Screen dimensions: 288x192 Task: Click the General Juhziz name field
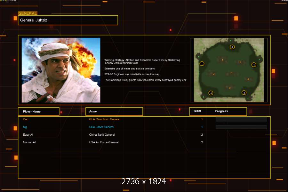68,20
